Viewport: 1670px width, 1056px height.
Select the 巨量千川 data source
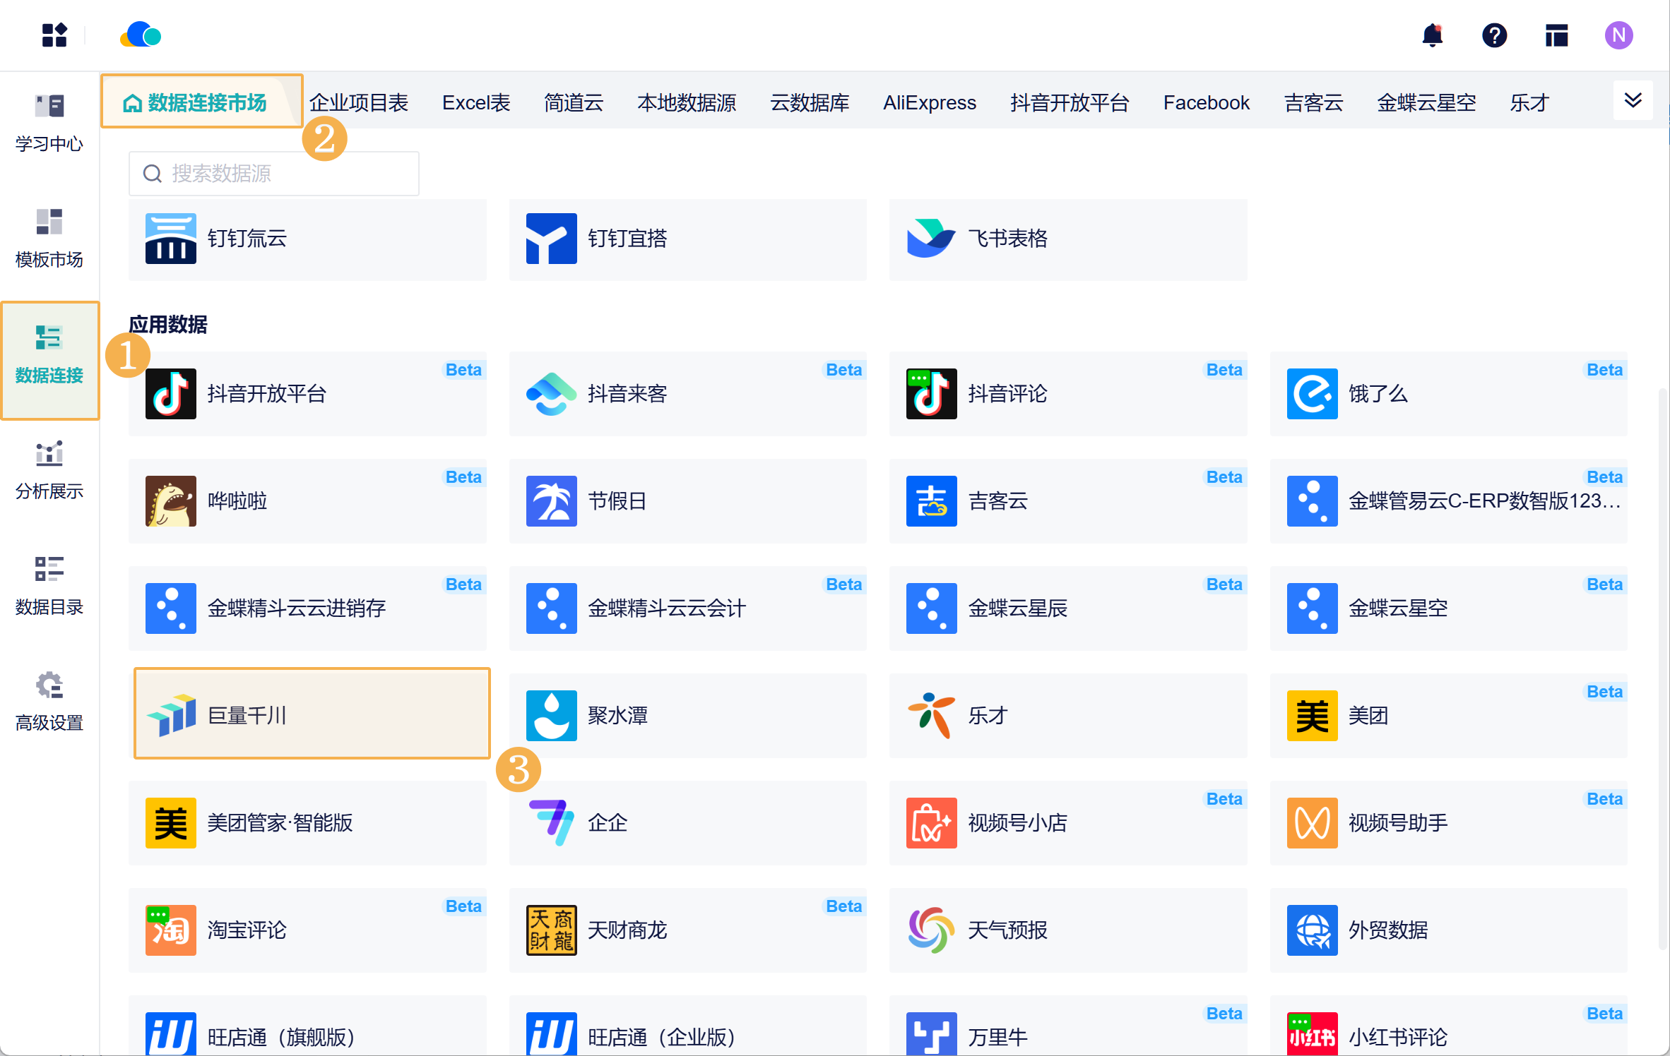point(311,714)
